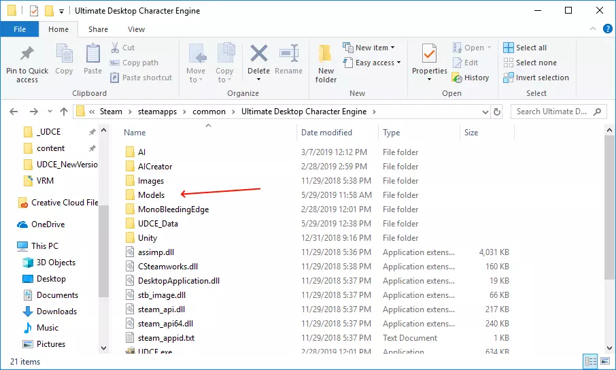
Task: Click the Properties quick access toolbar icon
Action: pos(34,11)
